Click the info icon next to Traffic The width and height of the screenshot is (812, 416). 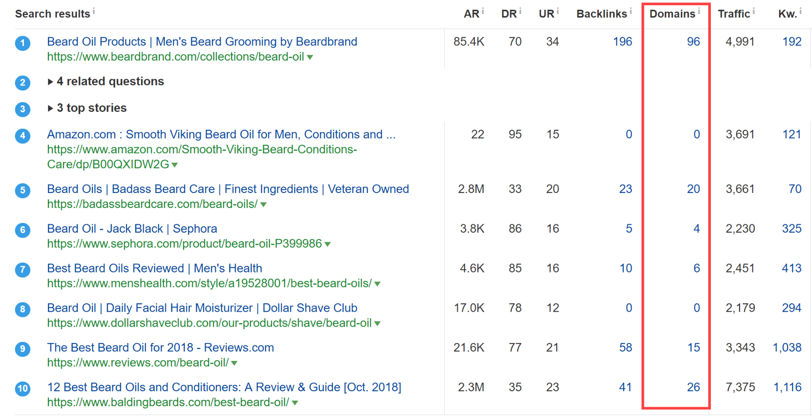coord(754,11)
